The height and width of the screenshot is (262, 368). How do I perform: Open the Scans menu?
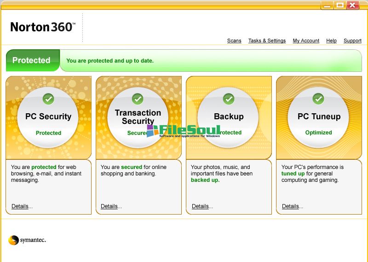[234, 41]
